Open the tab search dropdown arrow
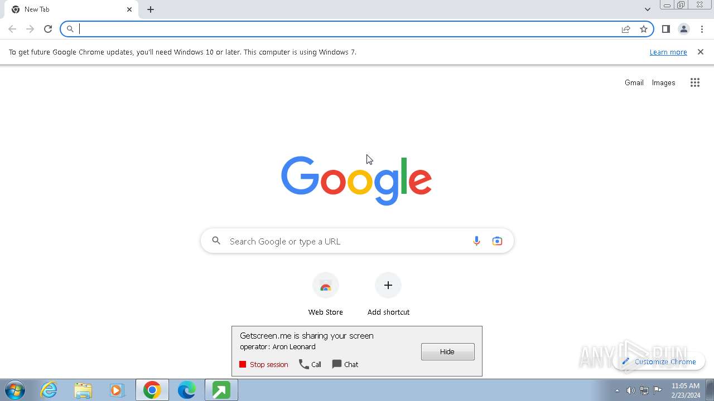714x401 pixels. pos(648,9)
